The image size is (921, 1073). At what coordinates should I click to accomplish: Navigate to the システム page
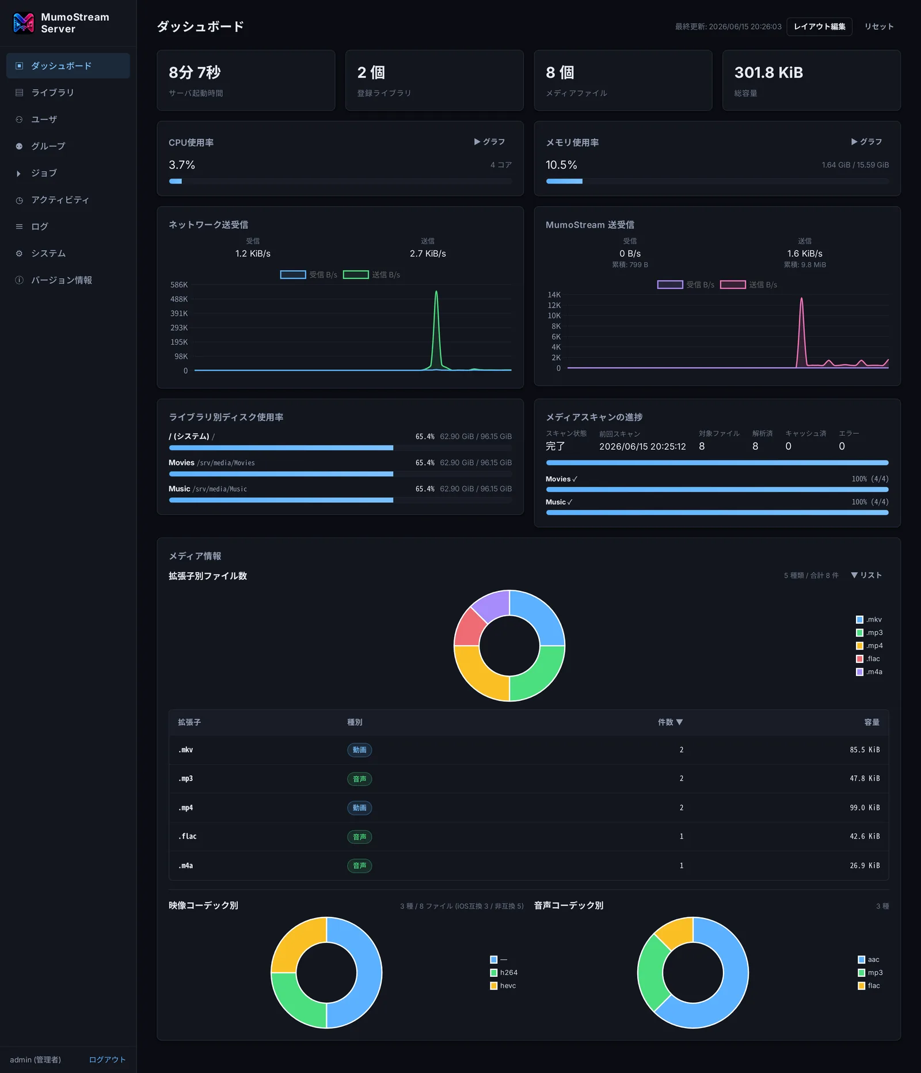(x=68, y=253)
